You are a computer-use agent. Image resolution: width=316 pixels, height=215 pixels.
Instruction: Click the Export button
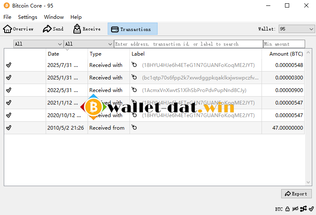click(x=296, y=194)
